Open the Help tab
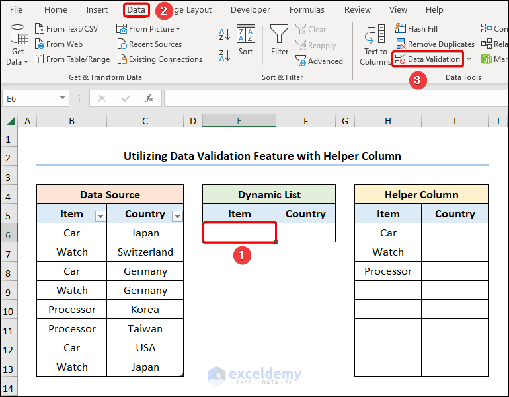 click(x=434, y=10)
